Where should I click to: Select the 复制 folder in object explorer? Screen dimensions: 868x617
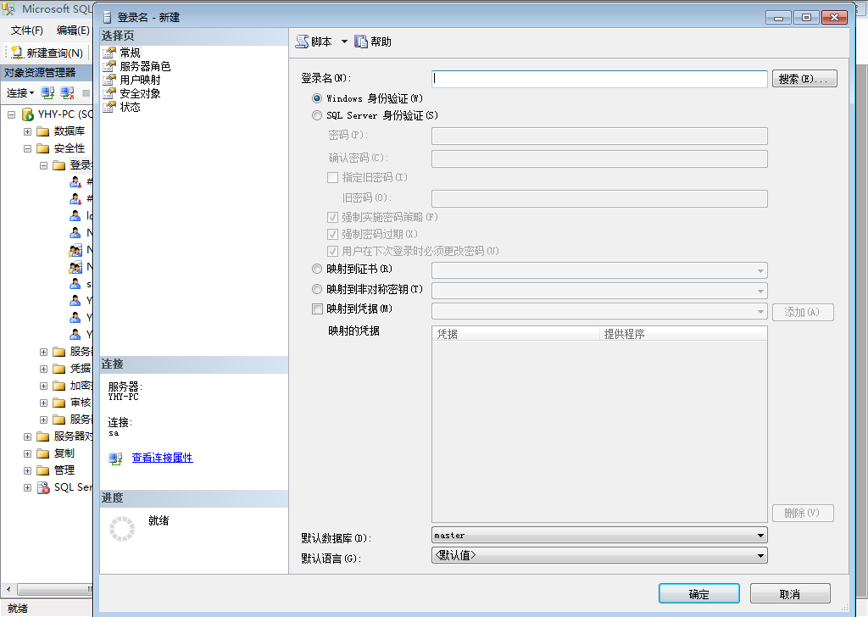(56, 453)
